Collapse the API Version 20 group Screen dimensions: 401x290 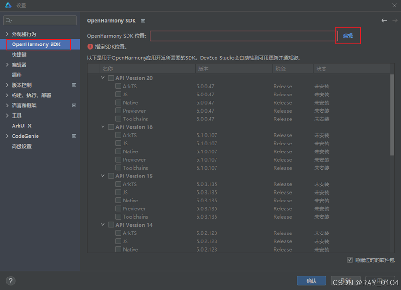tap(102, 78)
